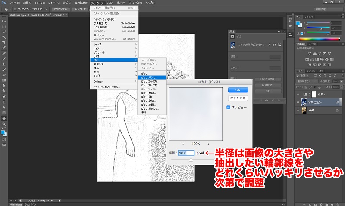
Task: Pick color from spectrum ramp
Action: click(320, 39)
